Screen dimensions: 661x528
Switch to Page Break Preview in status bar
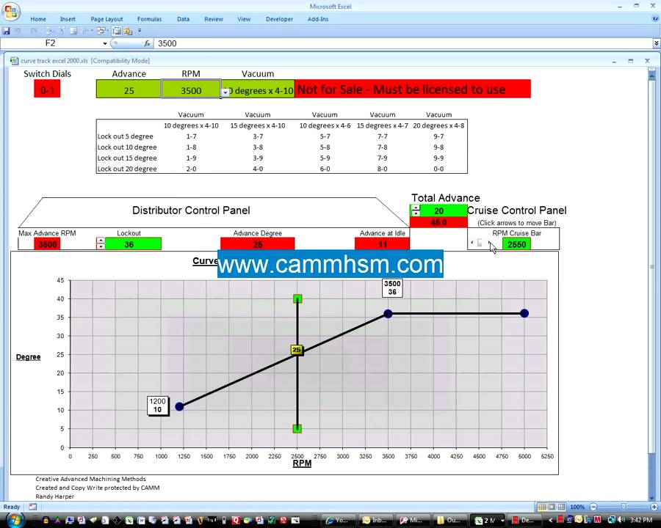(560, 507)
